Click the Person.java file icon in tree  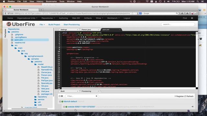click(x=38, y=75)
